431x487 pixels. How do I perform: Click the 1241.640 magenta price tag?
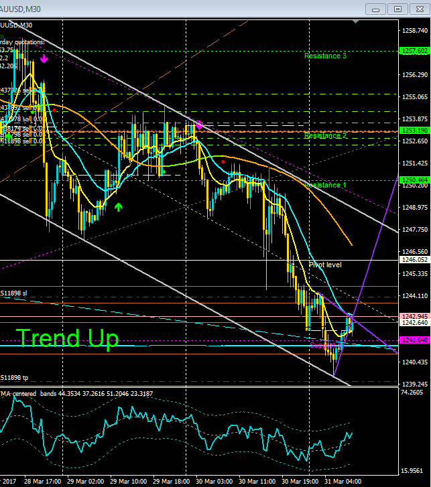tap(415, 340)
